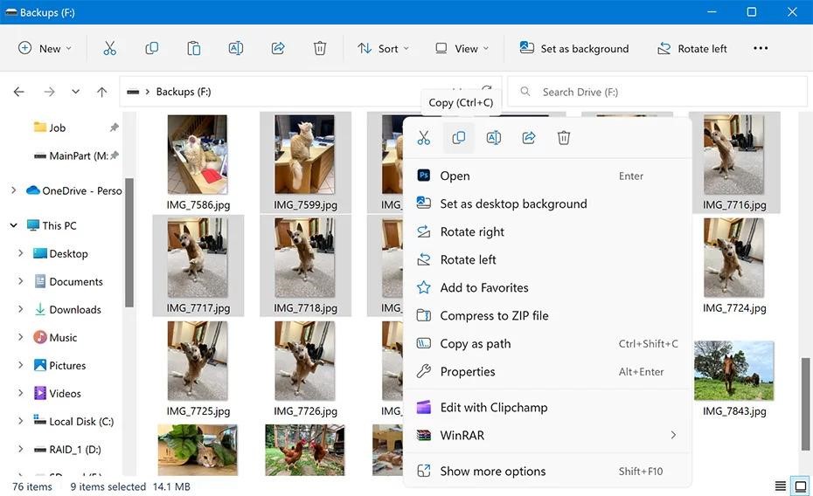Click the Share icon in the context menu
The height and width of the screenshot is (496, 813).
529,138
